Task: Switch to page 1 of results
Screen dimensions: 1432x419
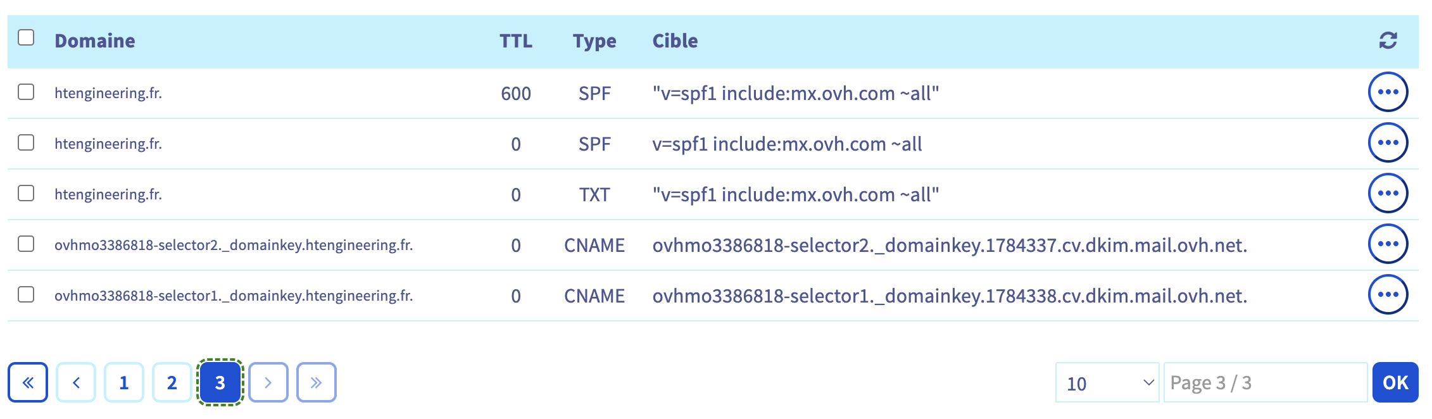Action: pyautogui.click(x=124, y=382)
